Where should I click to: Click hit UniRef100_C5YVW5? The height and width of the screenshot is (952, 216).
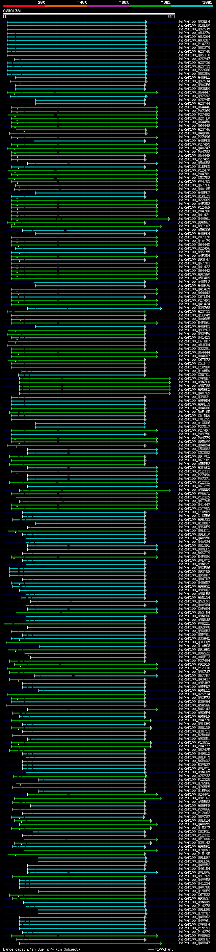point(194,509)
